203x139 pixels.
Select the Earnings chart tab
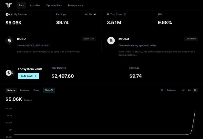[24, 90]
